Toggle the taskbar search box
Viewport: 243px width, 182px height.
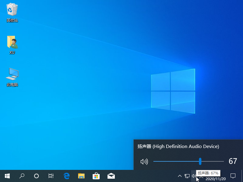tap(22, 176)
